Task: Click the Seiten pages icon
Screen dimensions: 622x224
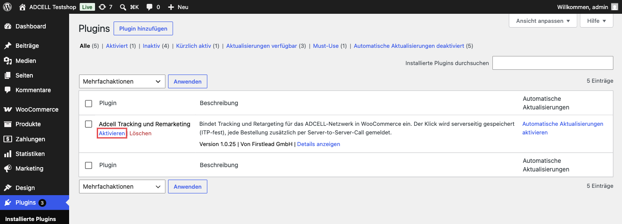Action: [x=8, y=75]
